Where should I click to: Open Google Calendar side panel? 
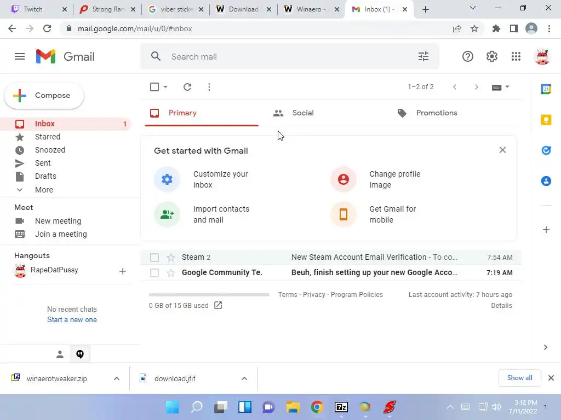pyautogui.click(x=546, y=89)
